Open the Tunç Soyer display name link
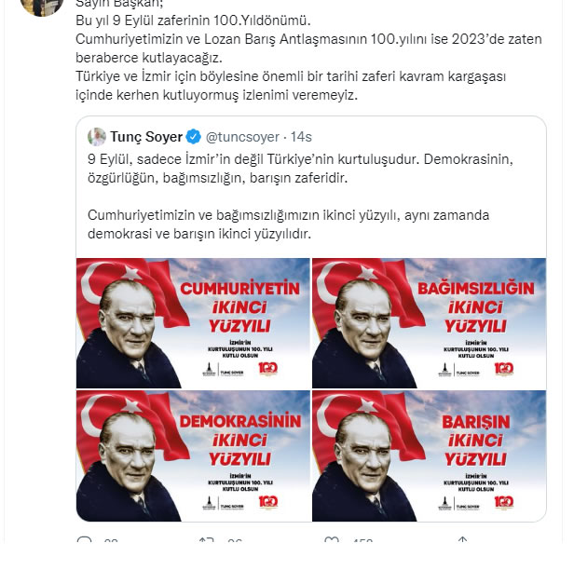This screenshot has height=584, width=574. click(x=146, y=137)
